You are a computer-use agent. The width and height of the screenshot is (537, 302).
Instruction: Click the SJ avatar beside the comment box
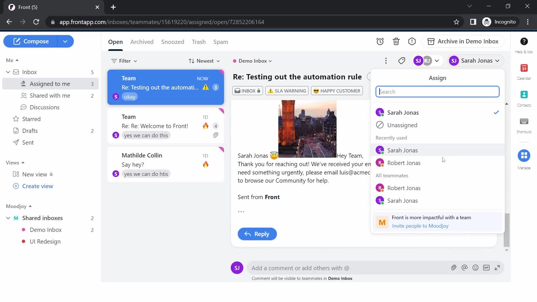coord(237,268)
